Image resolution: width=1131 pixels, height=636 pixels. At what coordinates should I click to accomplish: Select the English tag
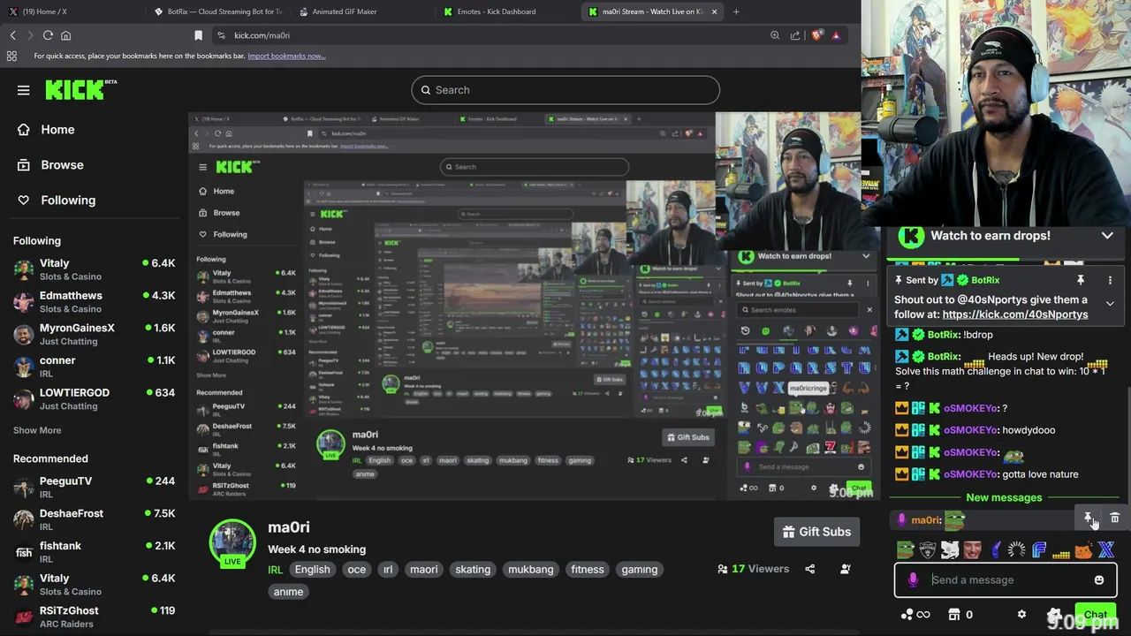312,570
